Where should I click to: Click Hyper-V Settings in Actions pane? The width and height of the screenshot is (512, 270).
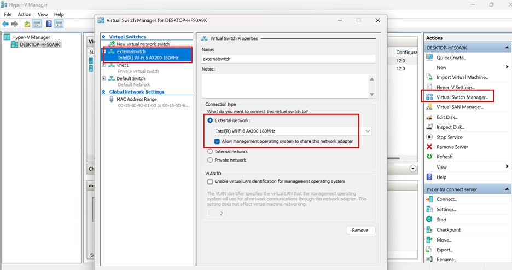point(455,87)
